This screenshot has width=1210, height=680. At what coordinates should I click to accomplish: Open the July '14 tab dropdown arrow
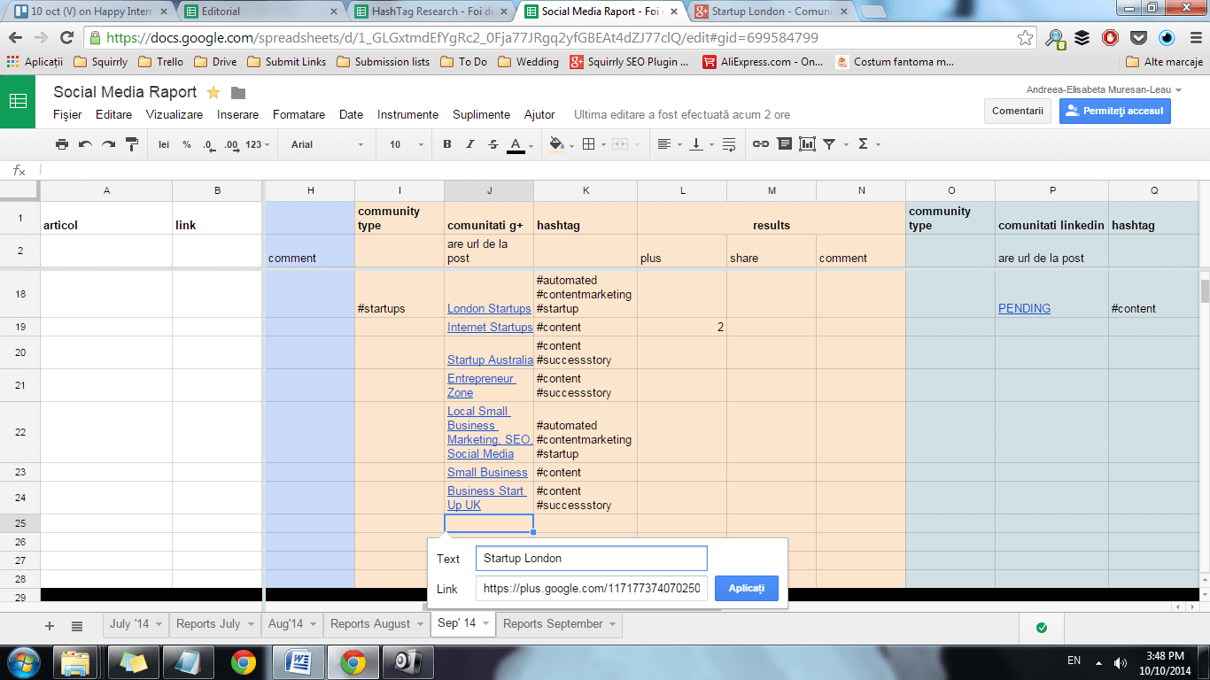tap(159, 624)
